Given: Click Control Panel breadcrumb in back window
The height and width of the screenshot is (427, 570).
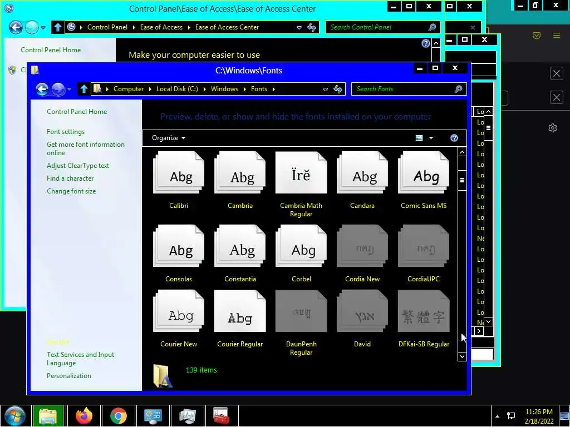Looking at the screenshot, I should (x=107, y=27).
